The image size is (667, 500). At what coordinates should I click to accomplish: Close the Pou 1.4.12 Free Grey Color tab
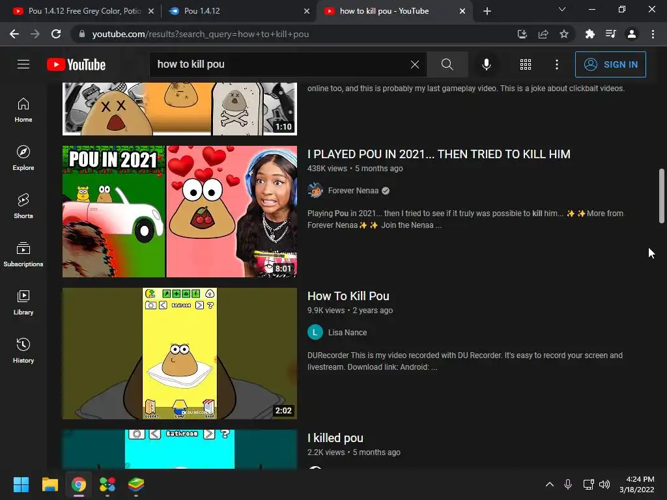point(151,12)
